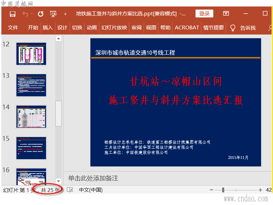Click notes area 单击此处添加备注
Screen dimensions: 273x205
tap(93, 178)
